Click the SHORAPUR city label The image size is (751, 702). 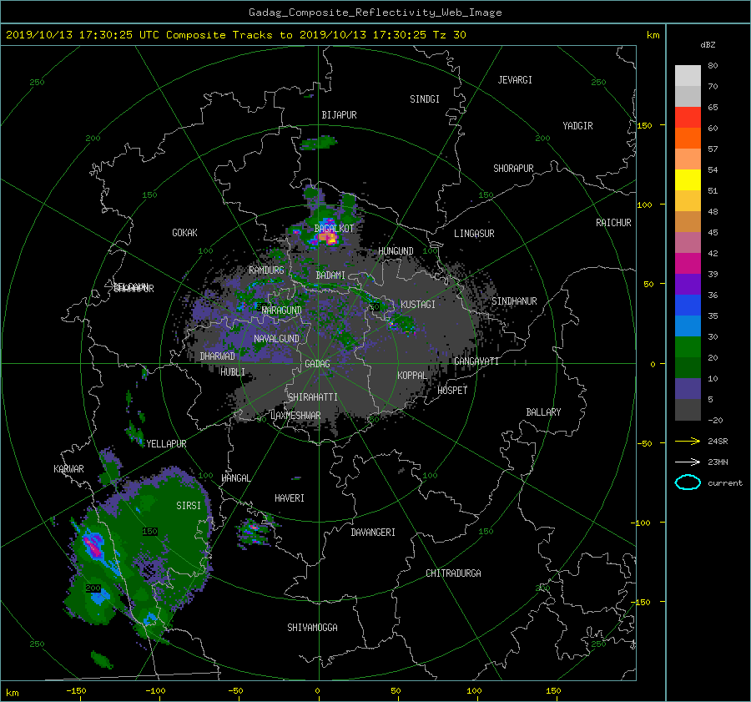click(x=513, y=169)
